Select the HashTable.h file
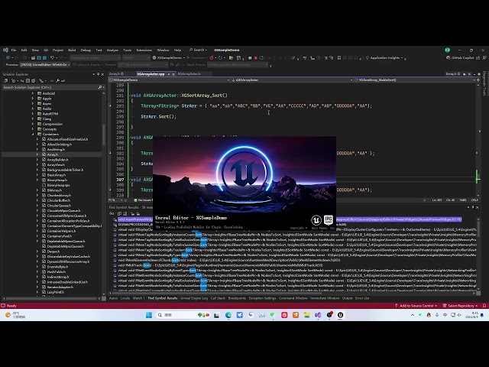The height and width of the screenshot is (367, 489). coord(56,272)
